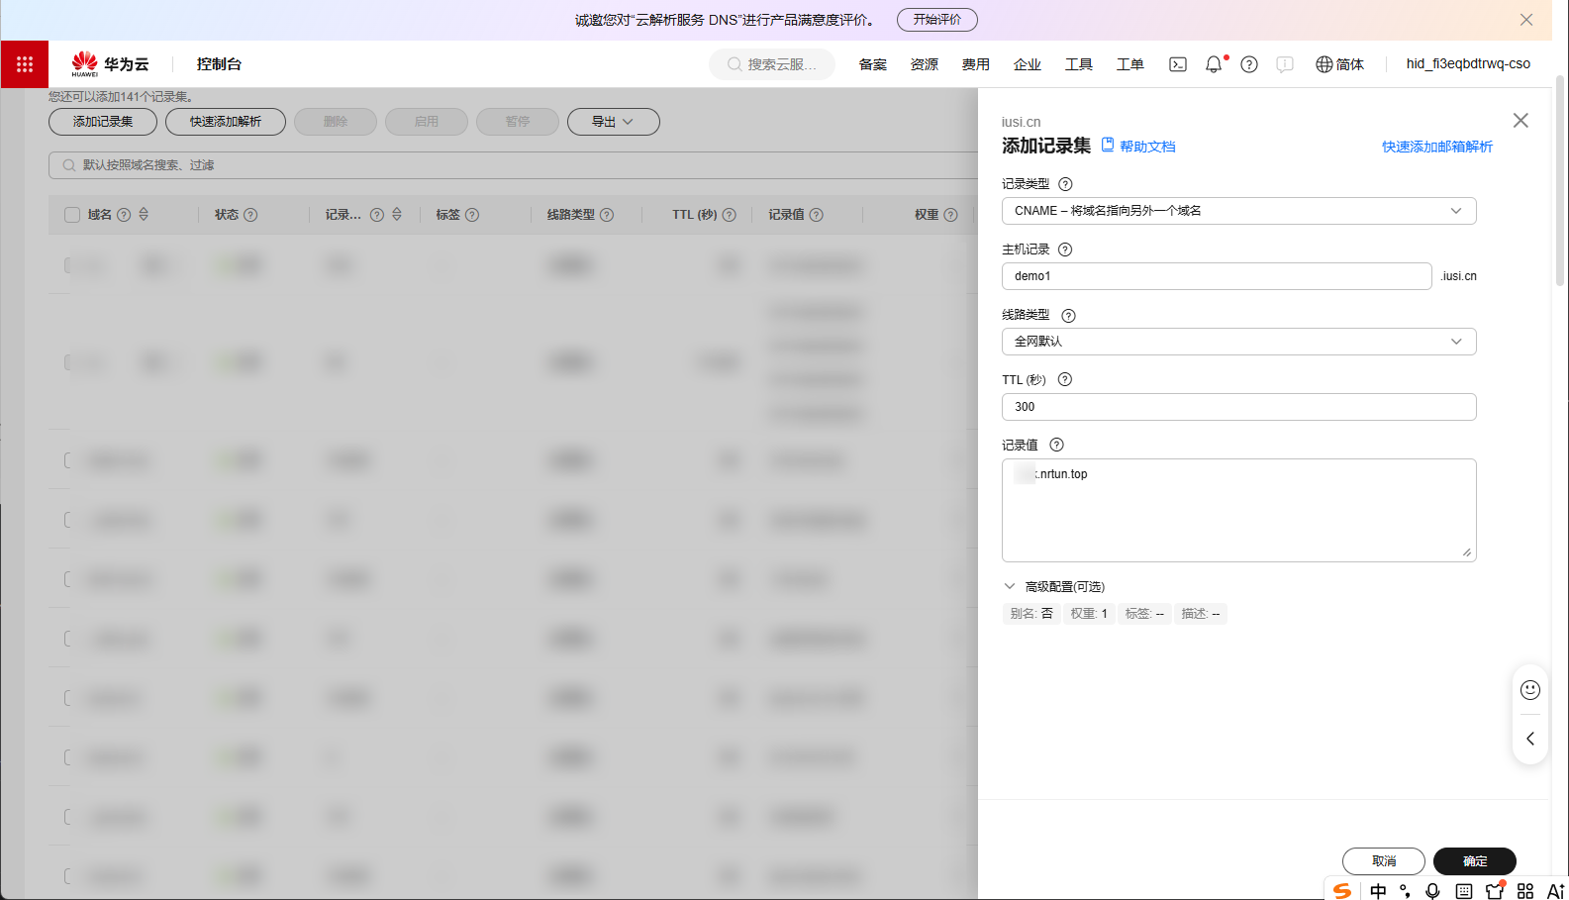Open the 工单 menu in top bar

tap(1129, 64)
